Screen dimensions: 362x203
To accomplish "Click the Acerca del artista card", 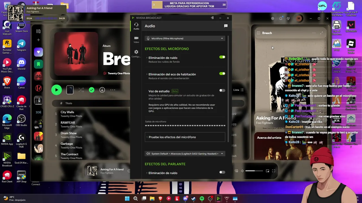I will coord(291,146).
